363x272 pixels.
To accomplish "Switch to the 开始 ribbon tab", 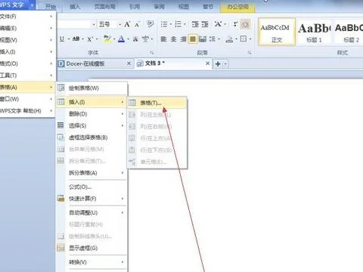I will click(x=51, y=7).
